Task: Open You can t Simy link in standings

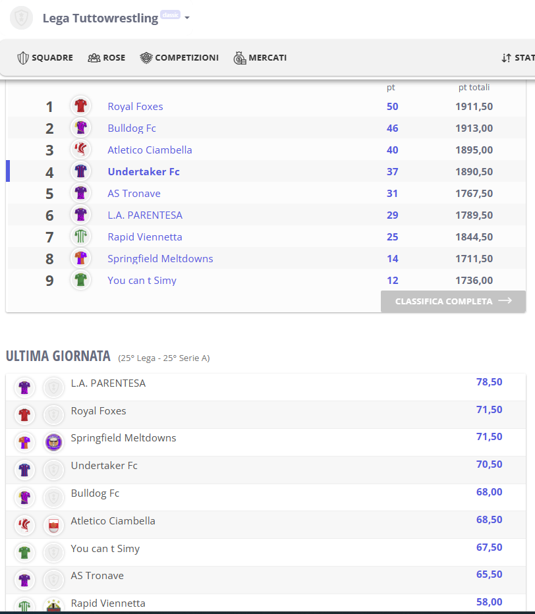Action: (142, 281)
